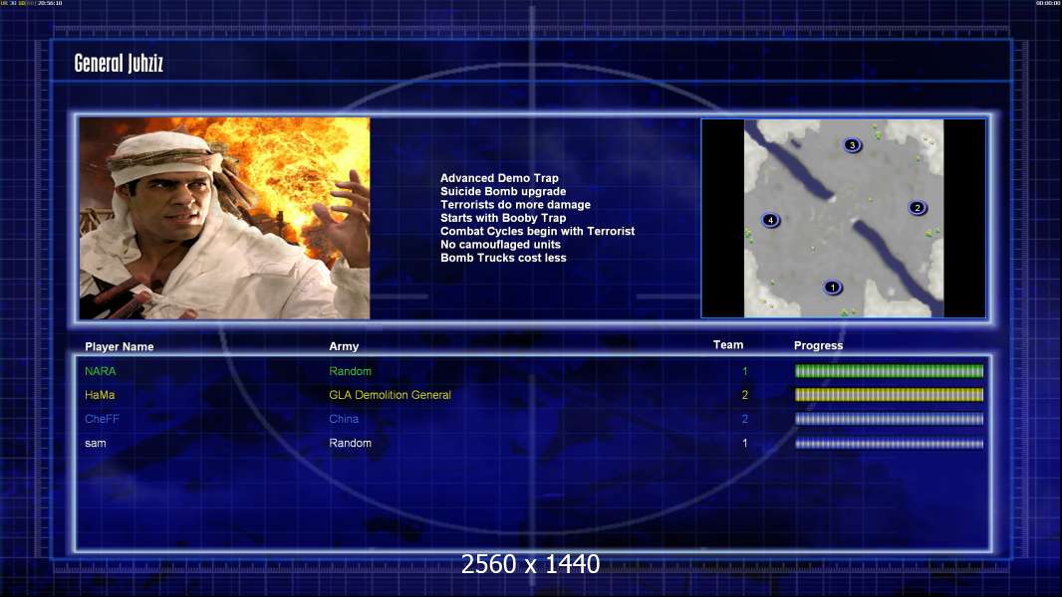The image size is (1062, 597).
Task: Click the General Juhziz portrait image
Action: (225, 218)
